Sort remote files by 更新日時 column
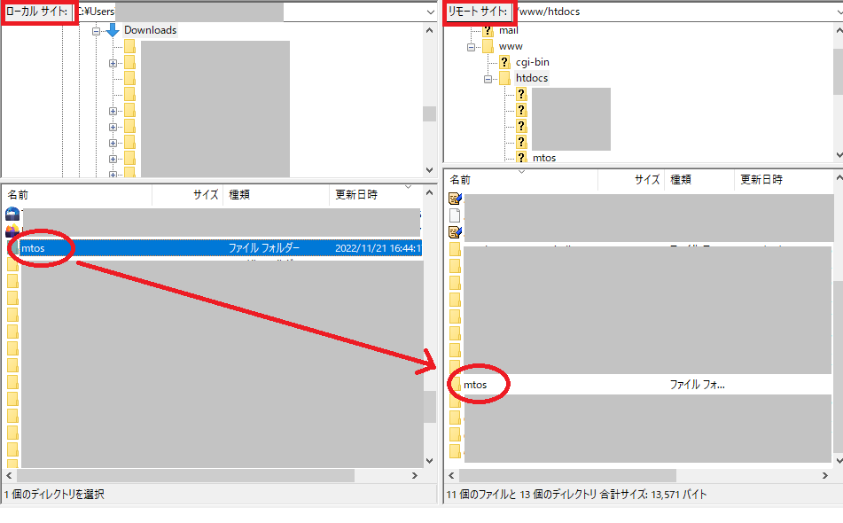The height and width of the screenshot is (523, 843). (x=784, y=180)
